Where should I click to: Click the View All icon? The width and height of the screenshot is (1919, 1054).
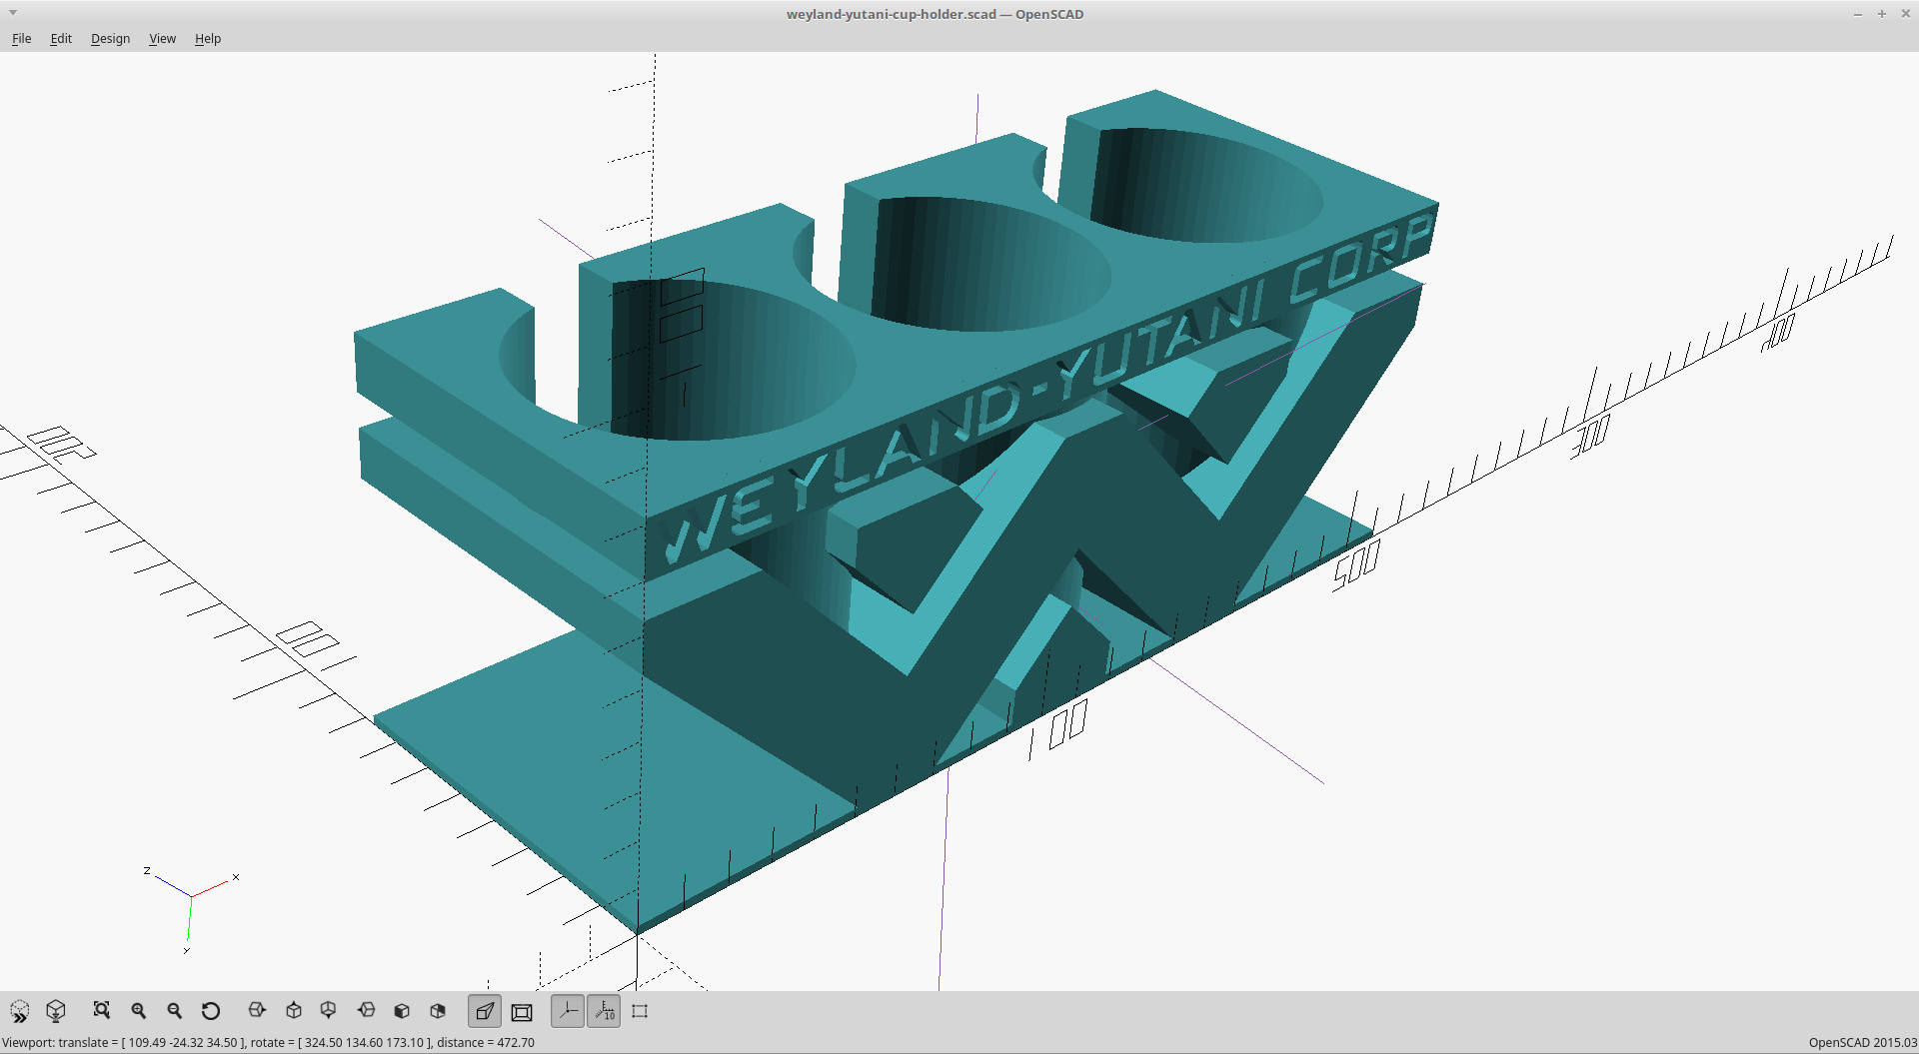tap(102, 1011)
